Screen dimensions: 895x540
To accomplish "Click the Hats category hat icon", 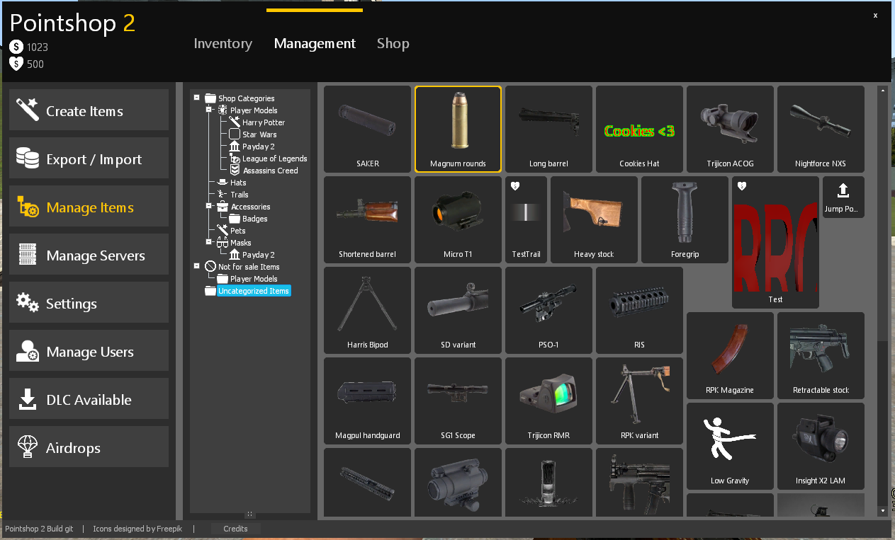I will [223, 183].
